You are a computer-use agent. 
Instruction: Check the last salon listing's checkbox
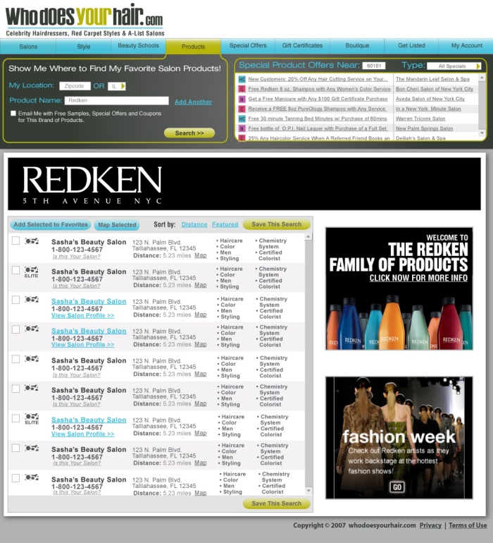(15, 478)
